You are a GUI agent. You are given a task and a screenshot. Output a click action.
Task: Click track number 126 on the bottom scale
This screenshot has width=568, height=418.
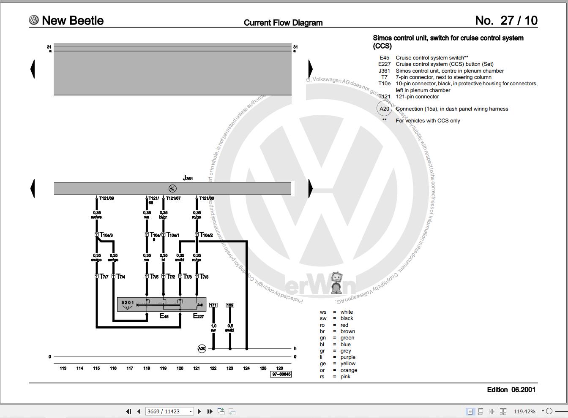click(x=280, y=368)
